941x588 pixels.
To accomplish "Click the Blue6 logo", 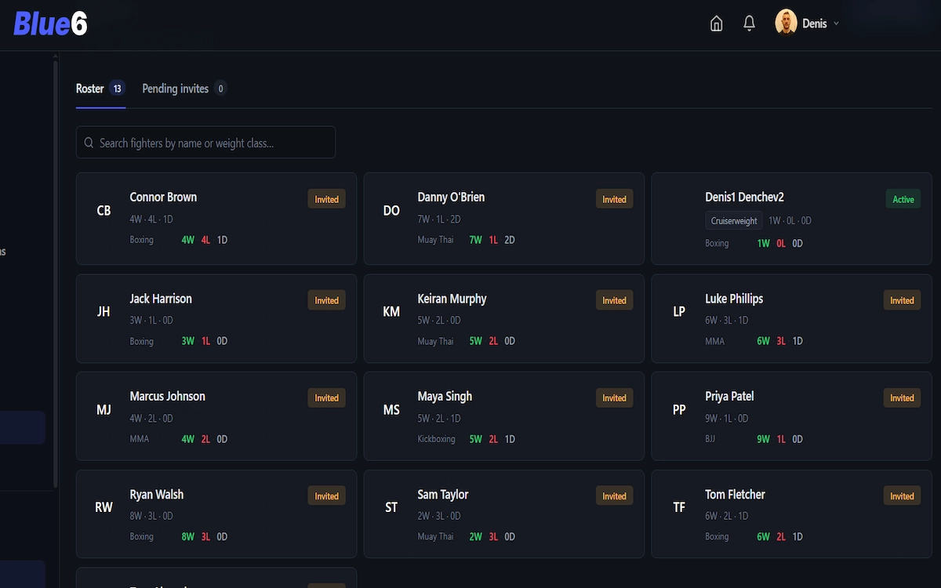I will pyautogui.click(x=50, y=24).
